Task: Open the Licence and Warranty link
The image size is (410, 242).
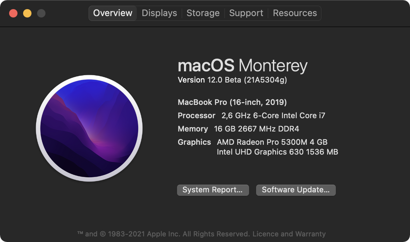Action: coord(289,234)
